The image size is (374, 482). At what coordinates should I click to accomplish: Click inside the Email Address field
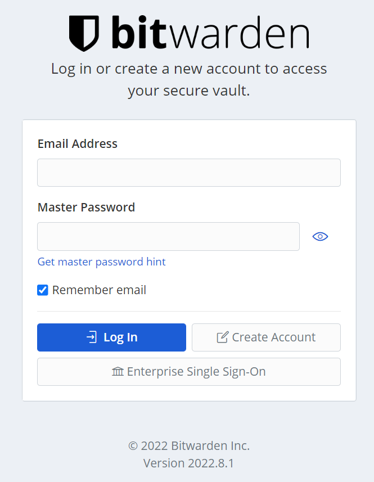tap(188, 173)
